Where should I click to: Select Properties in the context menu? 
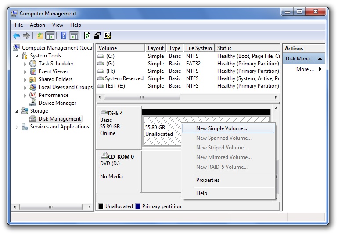[208, 180]
